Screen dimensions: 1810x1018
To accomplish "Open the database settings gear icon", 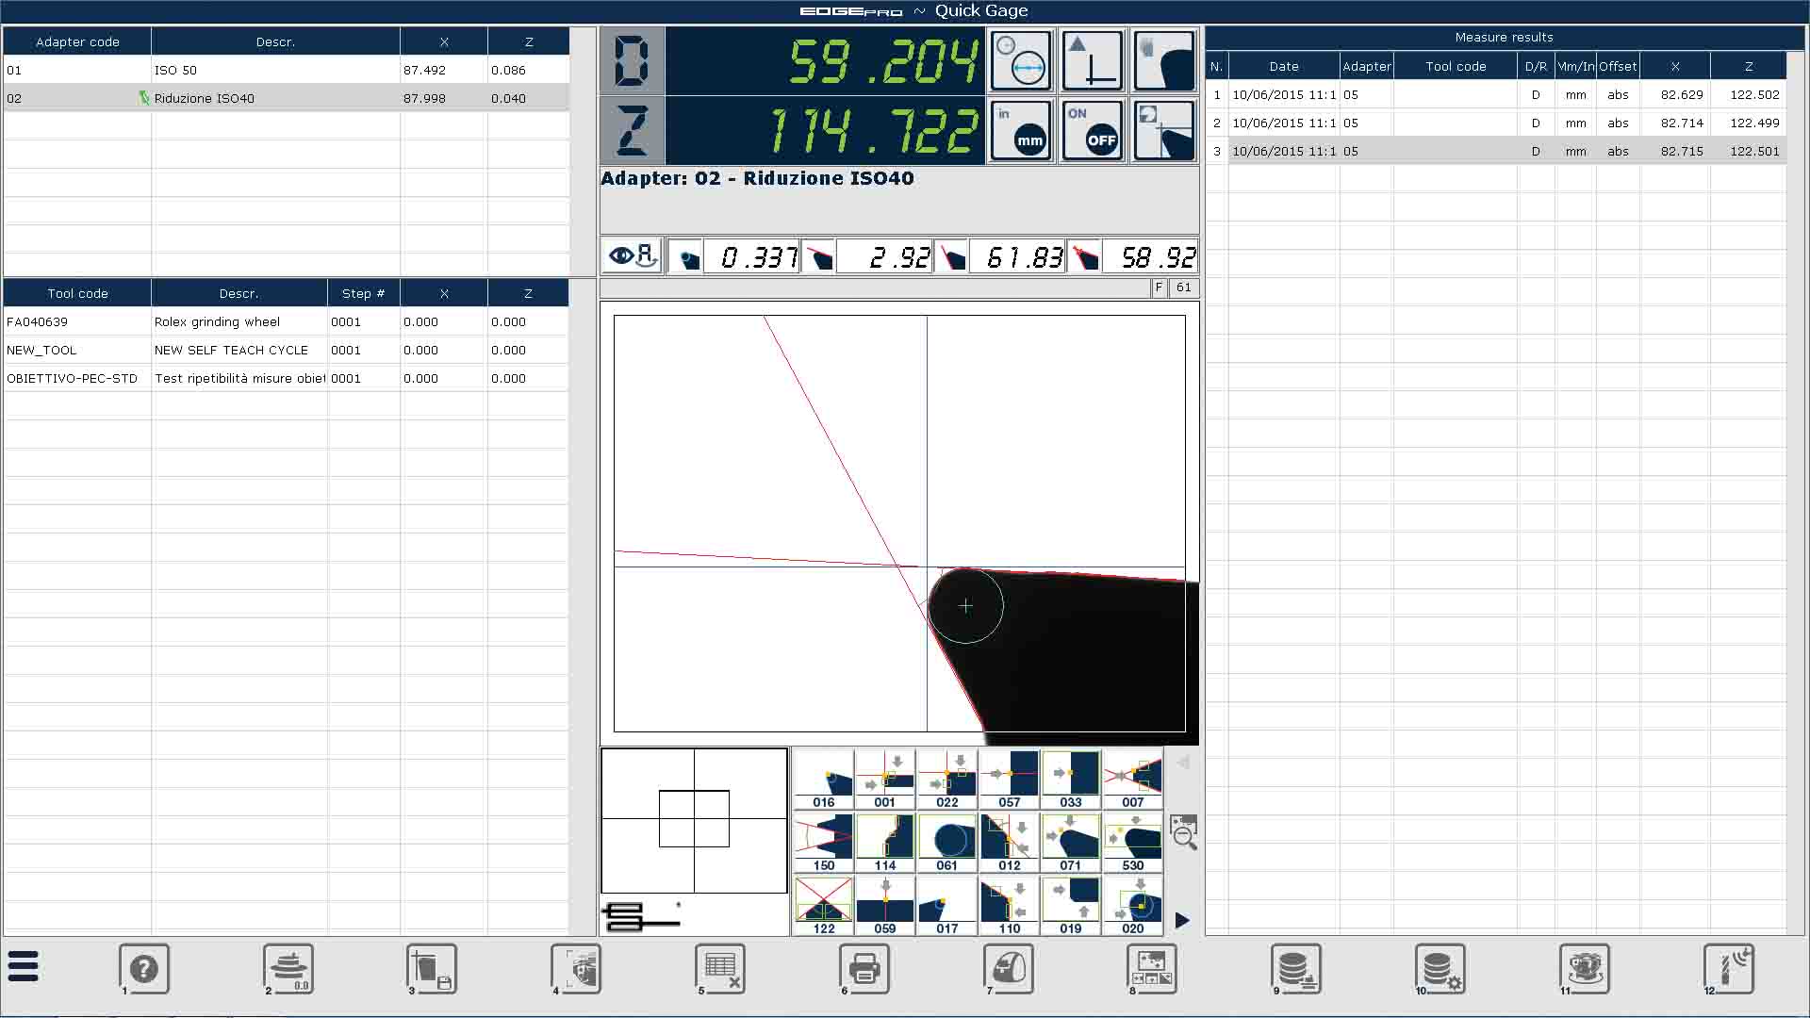I will click(x=1440, y=969).
